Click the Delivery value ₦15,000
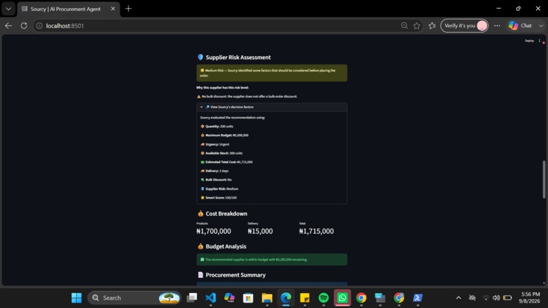This screenshot has width=548, height=308. tap(260, 231)
